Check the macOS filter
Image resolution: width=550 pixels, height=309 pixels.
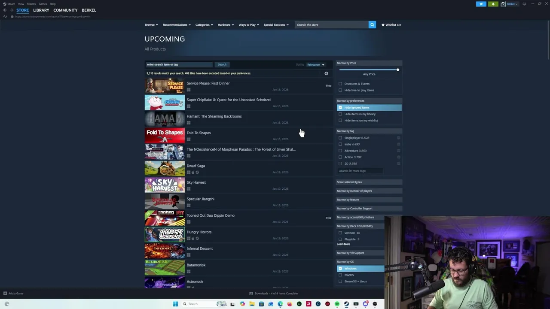tap(340, 275)
